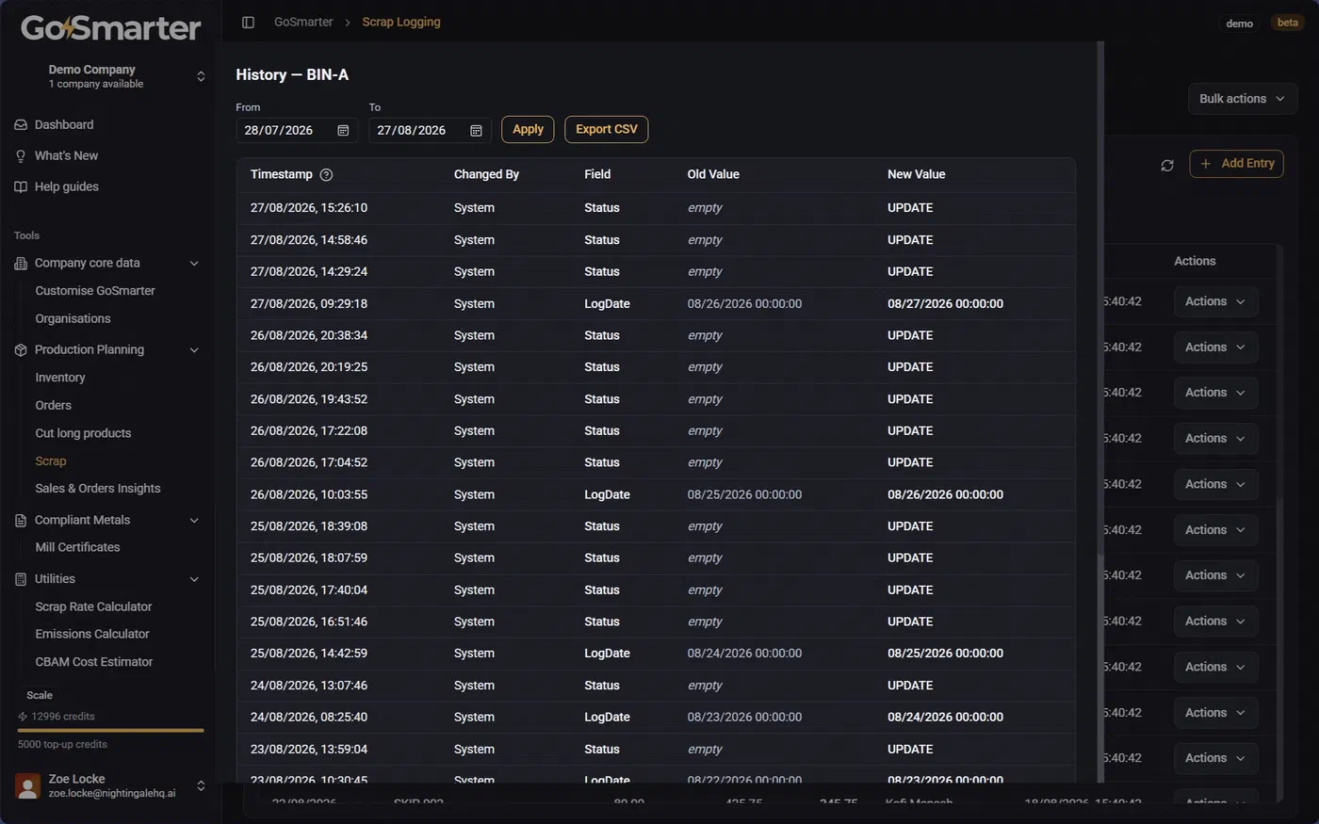
Task: Open the From date calendar picker
Action: [x=343, y=130]
